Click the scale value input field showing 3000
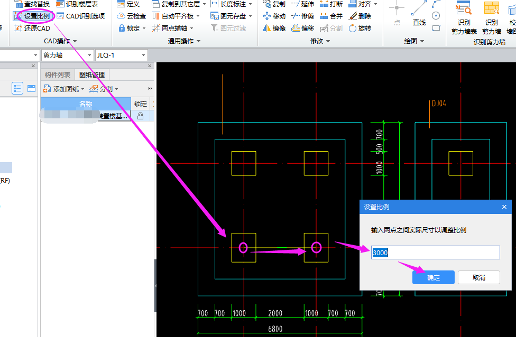The width and height of the screenshot is (516, 337). tap(436, 252)
